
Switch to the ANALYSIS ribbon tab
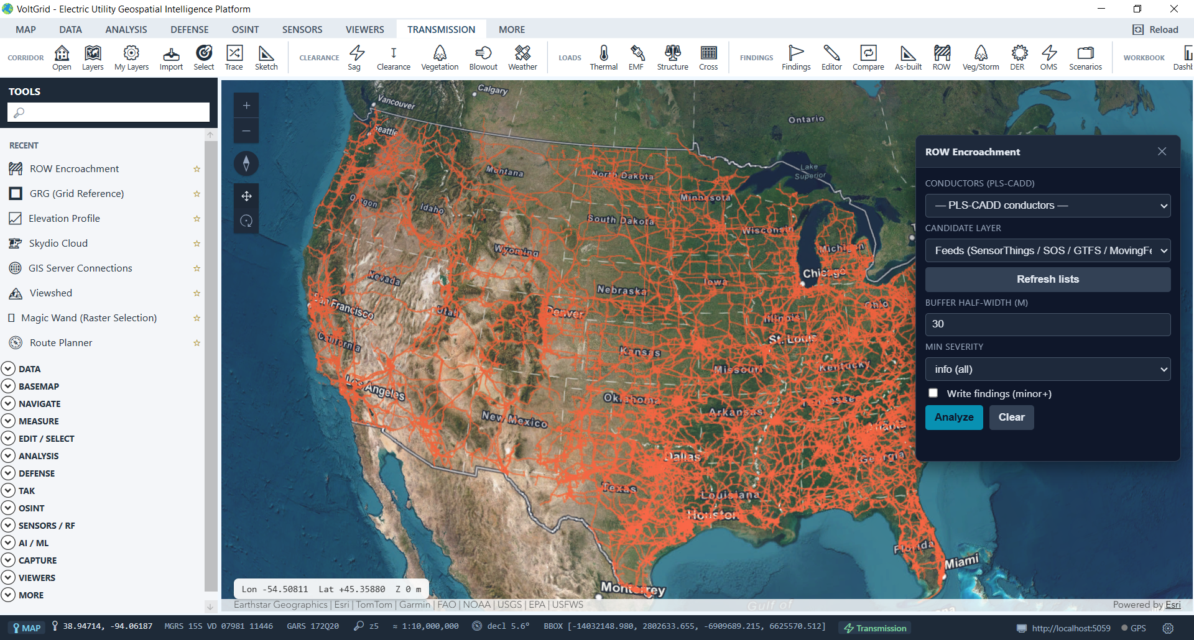click(126, 29)
